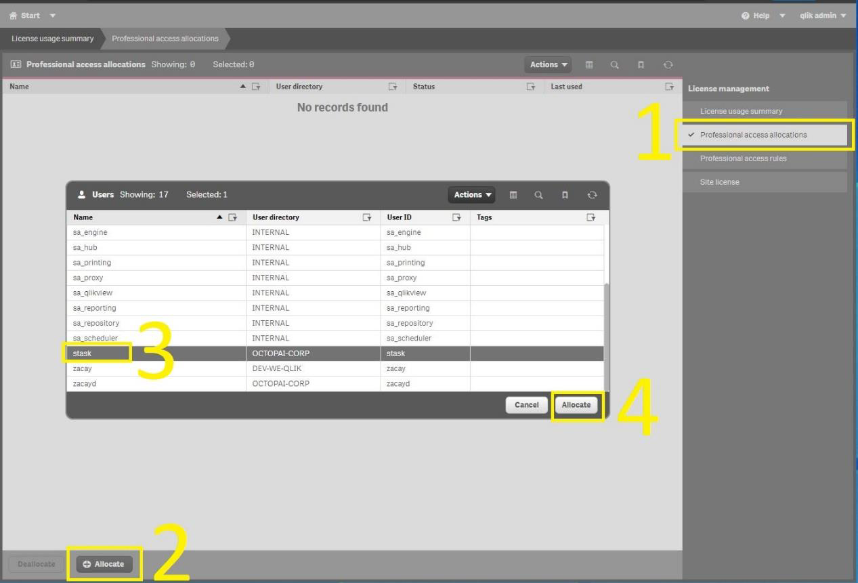Refresh the Users list with the circular arrow icon
This screenshot has height=583, width=858.
click(x=593, y=195)
